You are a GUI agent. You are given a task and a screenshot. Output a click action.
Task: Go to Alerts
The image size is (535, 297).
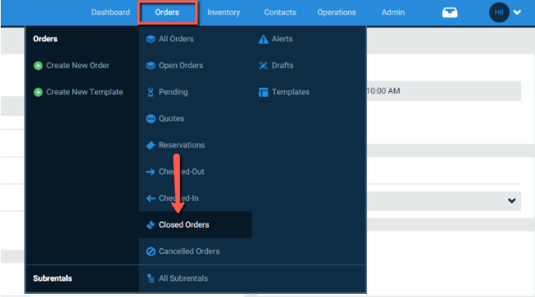[282, 39]
